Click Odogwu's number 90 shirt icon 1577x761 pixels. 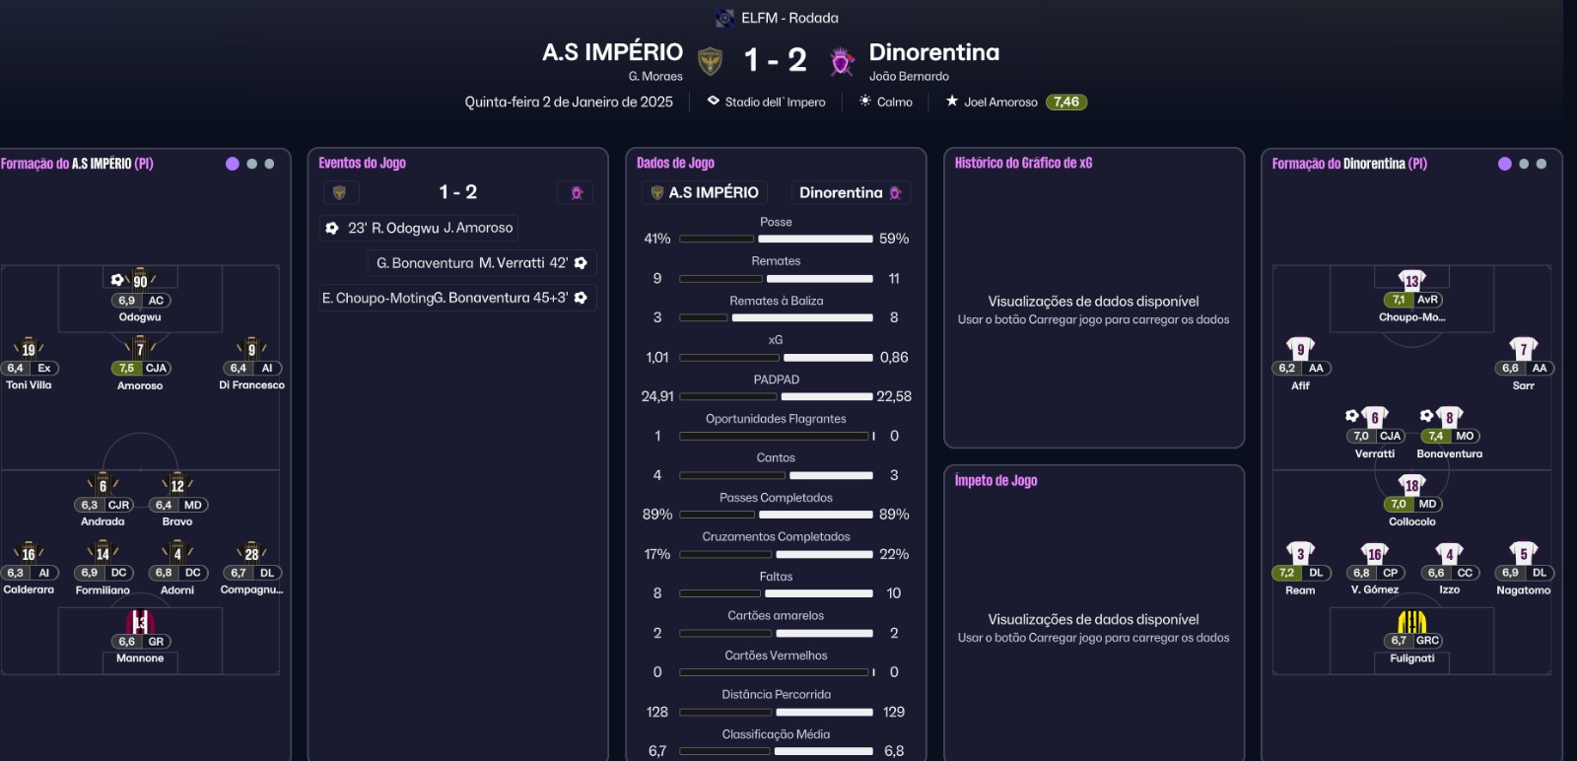pos(140,281)
